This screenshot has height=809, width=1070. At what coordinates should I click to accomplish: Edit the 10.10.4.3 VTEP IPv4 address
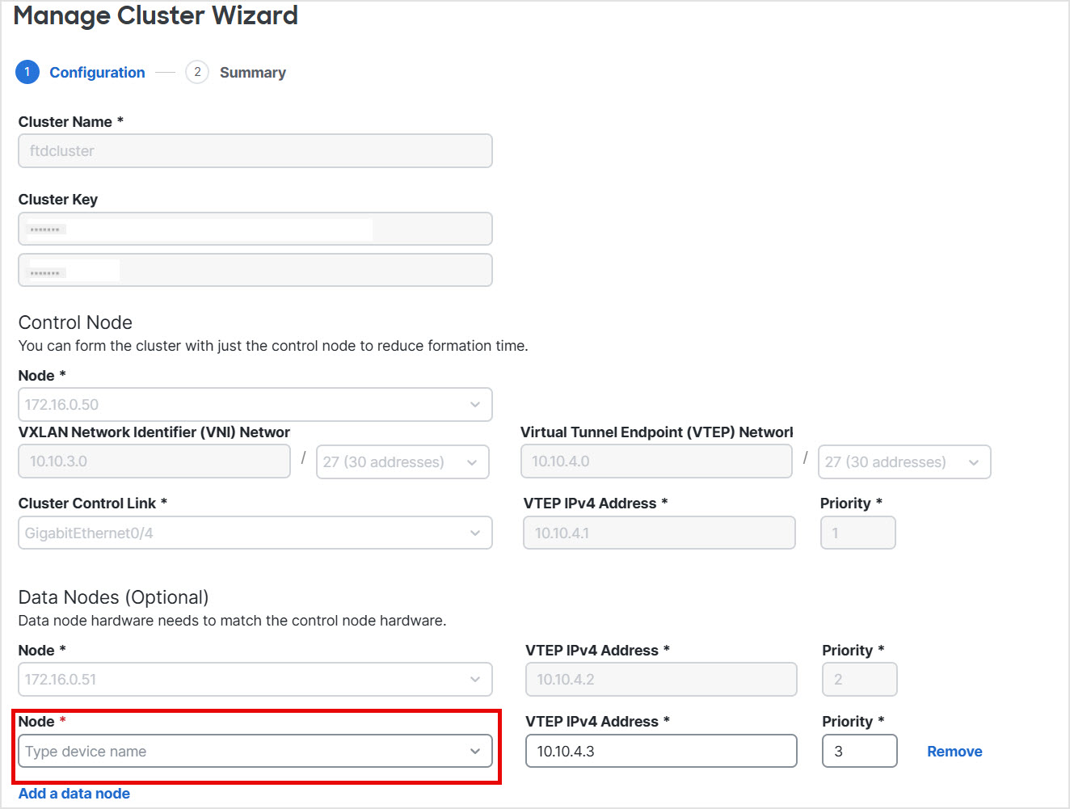pos(661,751)
